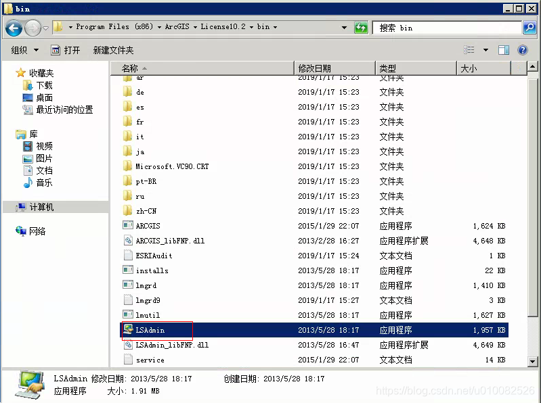Open the 视频 library
This screenshot has width=541, height=403.
click(37, 146)
